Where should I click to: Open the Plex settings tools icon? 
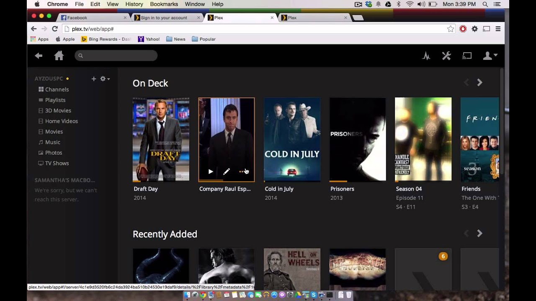pos(446,56)
